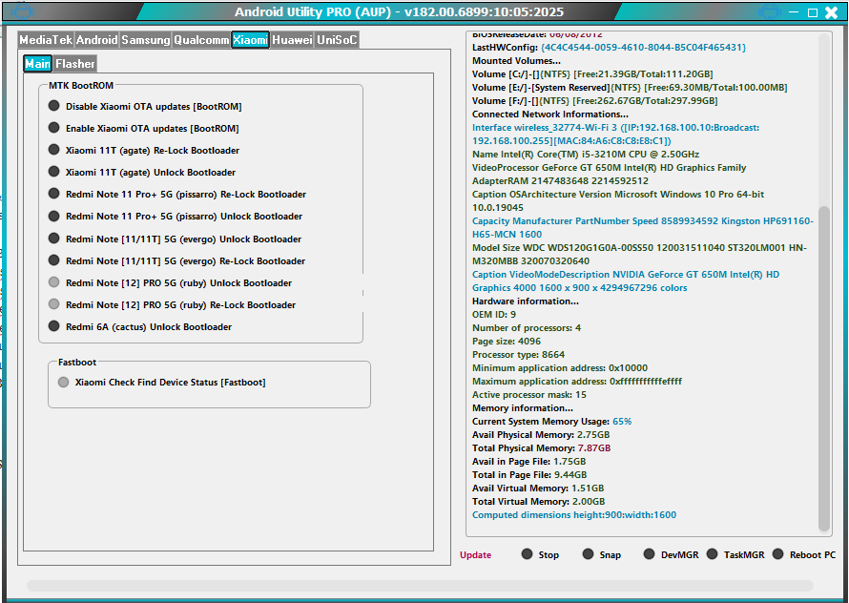Open Device Manager via DevMGR
This screenshot has width=849, height=603.
[x=671, y=554]
